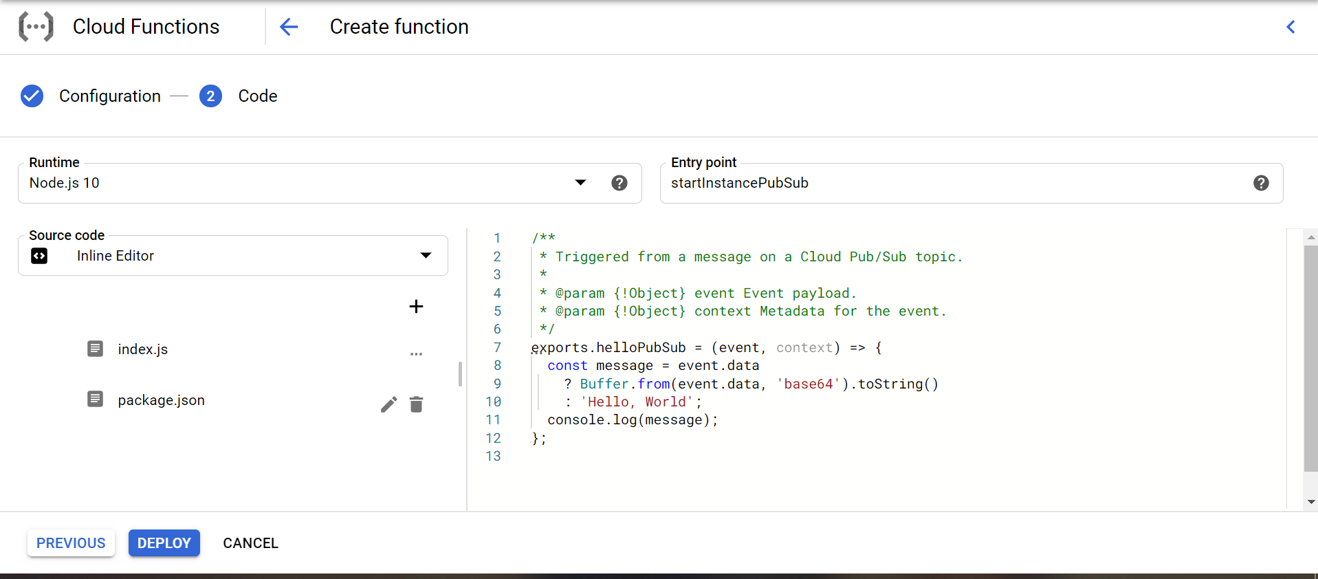The width and height of the screenshot is (1318, 579).
Task: Open the more options menu for index.js
Action: coord(416,353)
